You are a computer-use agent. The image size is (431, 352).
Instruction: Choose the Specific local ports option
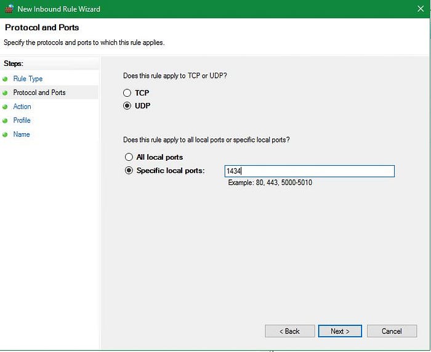[x=129, y=170]
